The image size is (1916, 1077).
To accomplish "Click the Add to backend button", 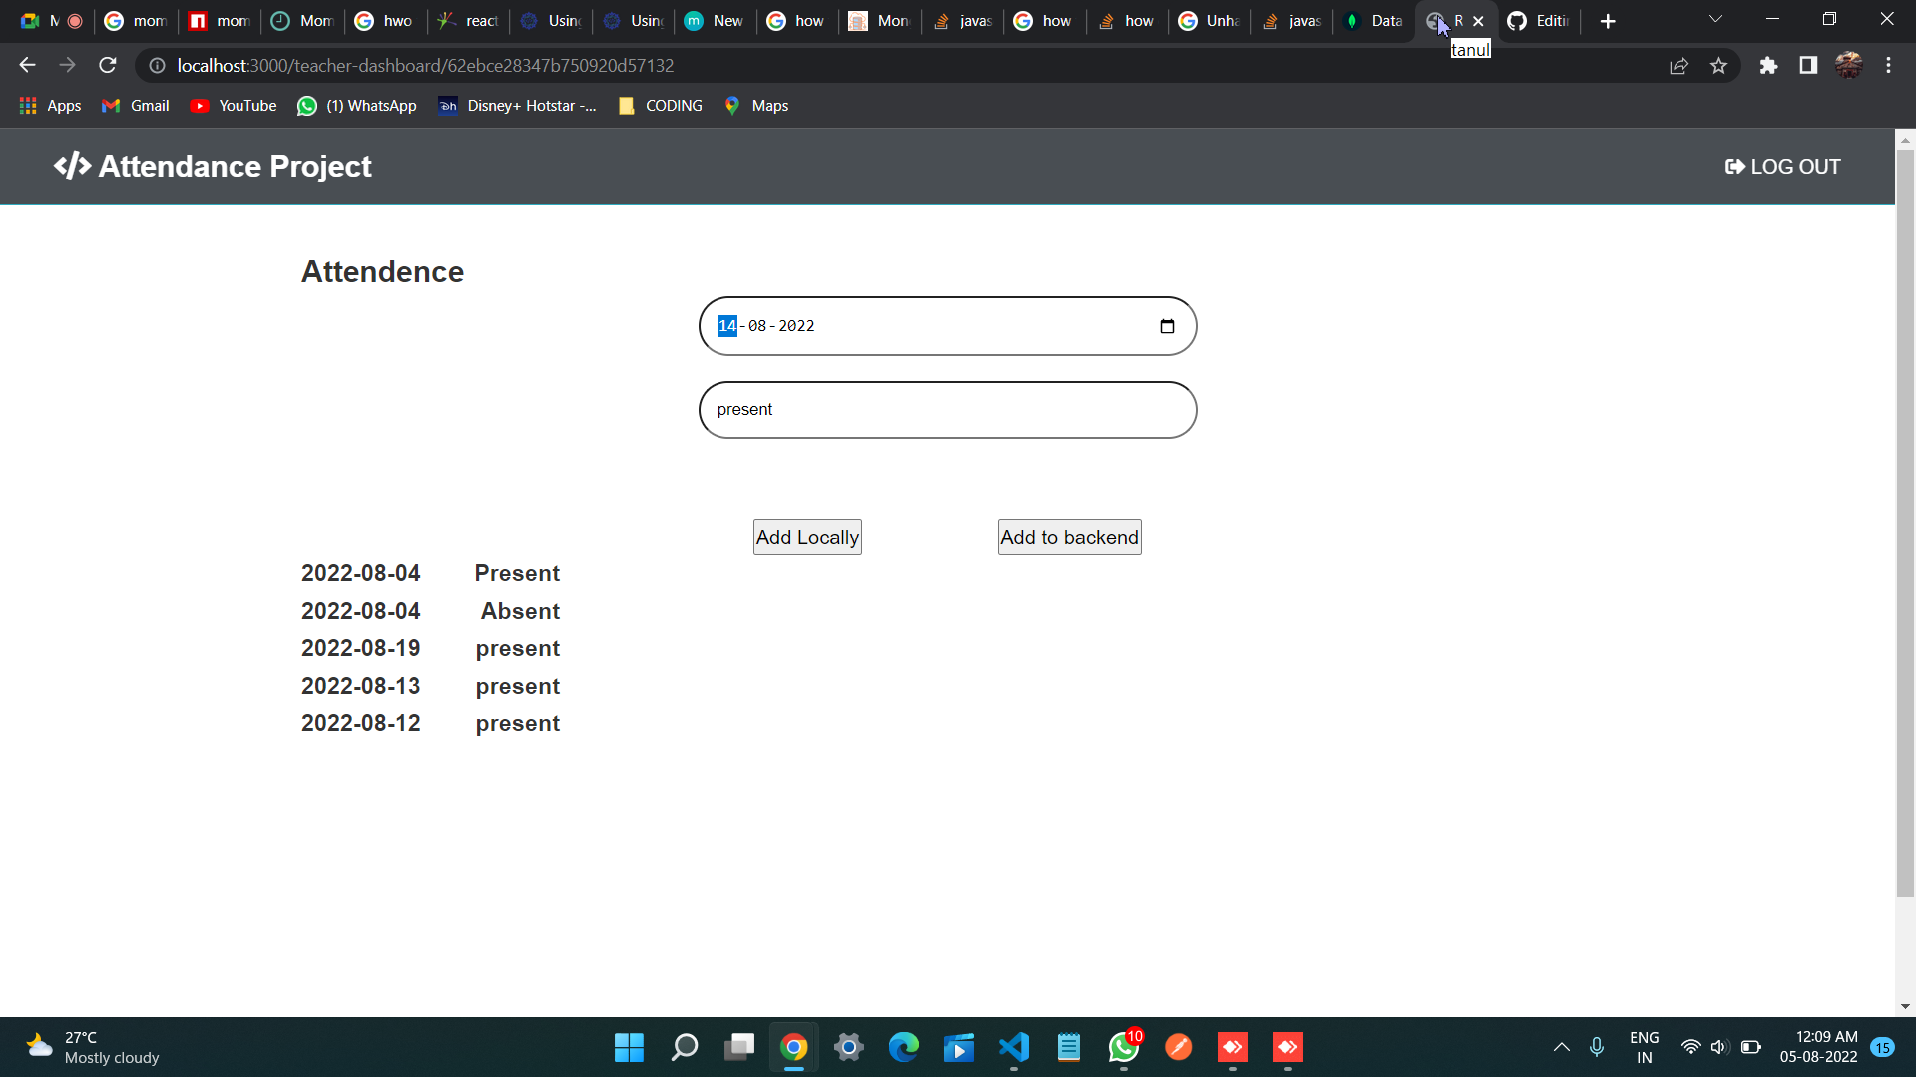I will coord(1069,537).
